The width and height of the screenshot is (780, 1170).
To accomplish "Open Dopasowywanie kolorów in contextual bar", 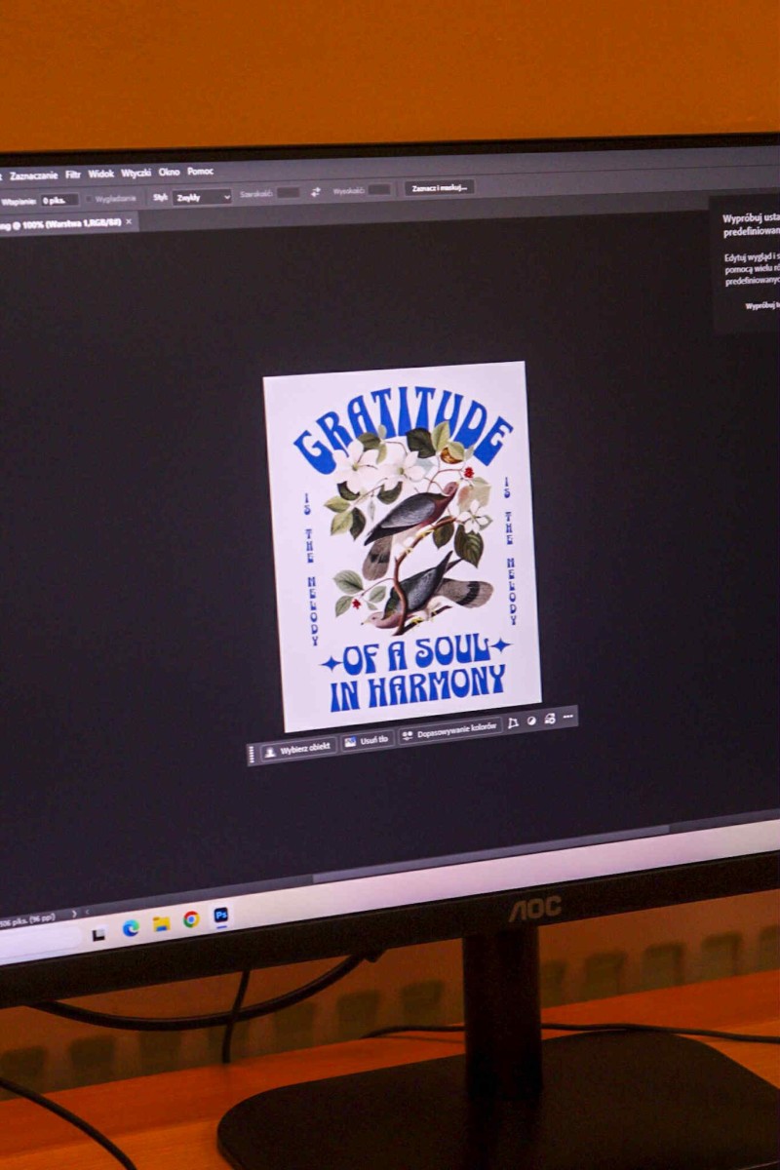I will click(450, 732).
